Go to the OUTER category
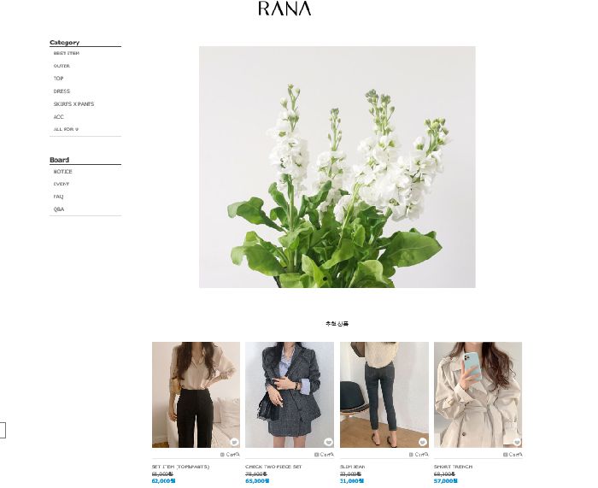Image resolution: width=598 pixels, height=488 pixels. (x=62, y=66)
